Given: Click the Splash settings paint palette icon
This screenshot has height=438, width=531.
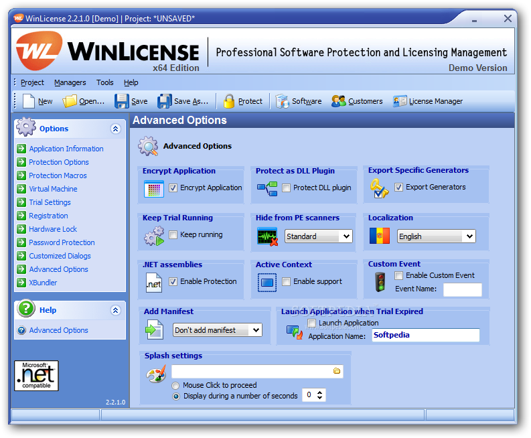Looking at the screenshot, I should pyautogui.click(x=156, y=374).
